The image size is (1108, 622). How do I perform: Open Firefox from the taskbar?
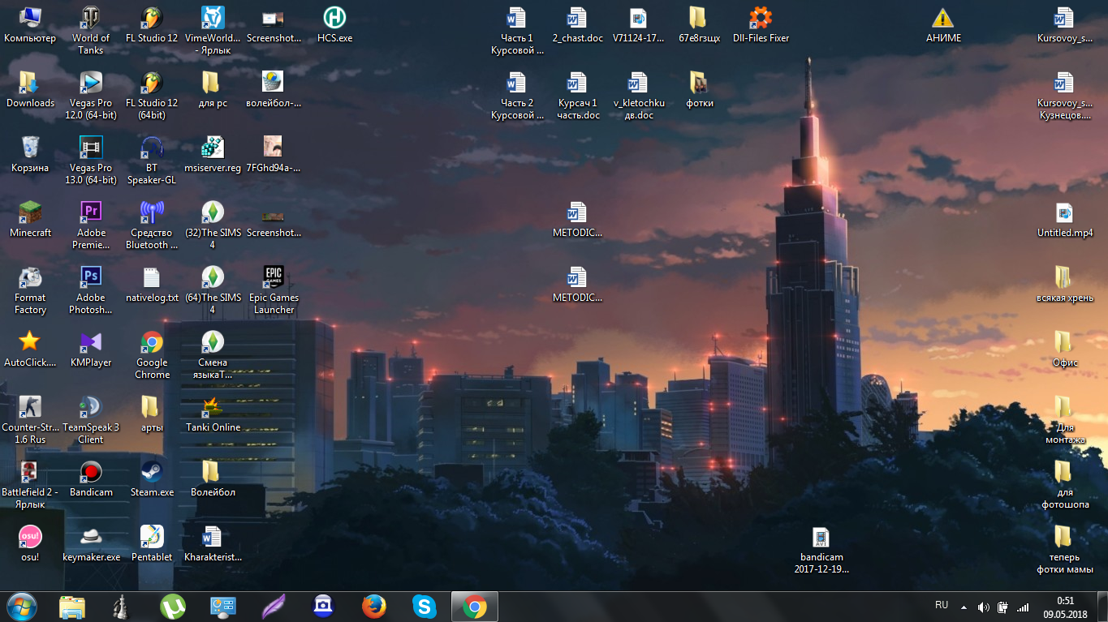373,607
